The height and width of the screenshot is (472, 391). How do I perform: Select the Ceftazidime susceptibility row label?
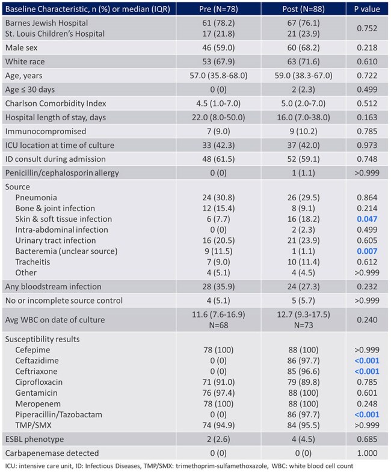coord(37,360)
